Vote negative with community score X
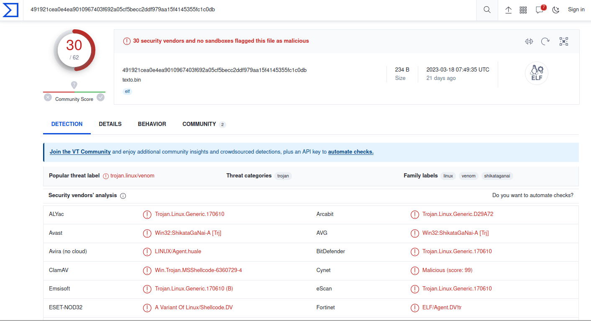591x321 pixels. [x=48, y=98]
